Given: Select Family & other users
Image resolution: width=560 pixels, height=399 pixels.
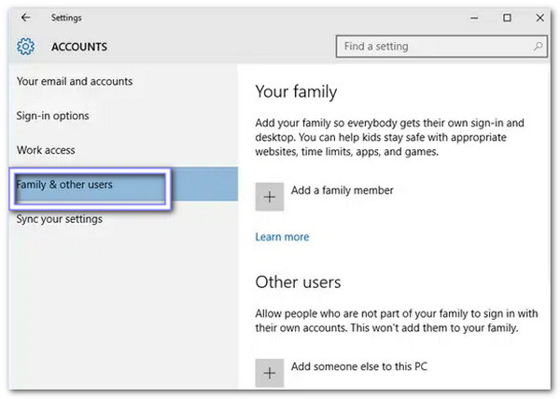Looking at the screenshot, I should pyautogui.click(x=65, y=185).
